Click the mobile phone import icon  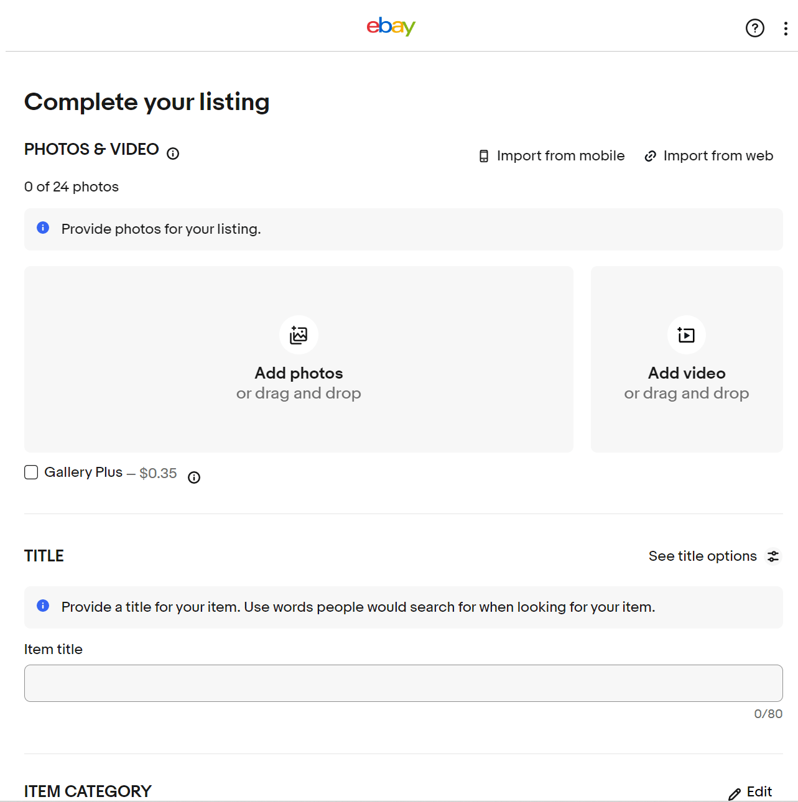click(483, 155)
